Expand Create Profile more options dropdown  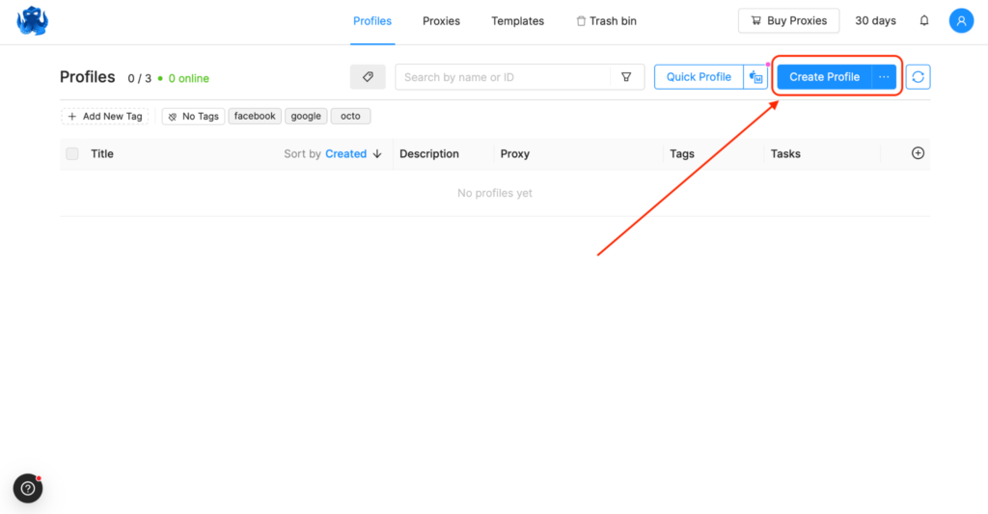[x=884, y=77]
